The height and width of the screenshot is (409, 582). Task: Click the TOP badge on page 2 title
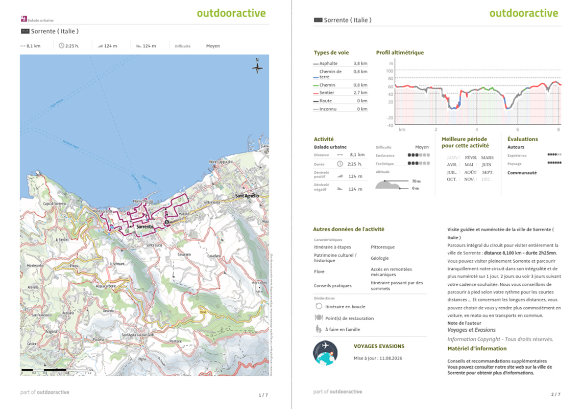tap(318, 20)
